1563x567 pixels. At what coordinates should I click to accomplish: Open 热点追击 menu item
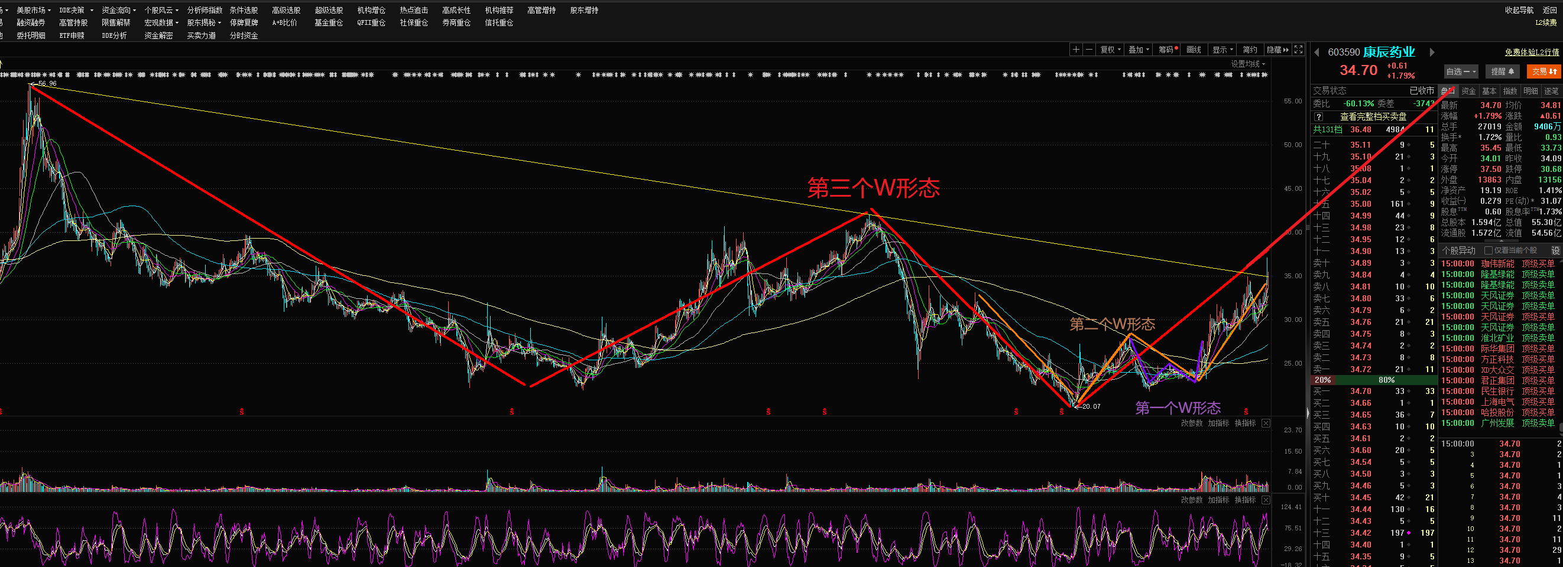[x=414, y=10]
